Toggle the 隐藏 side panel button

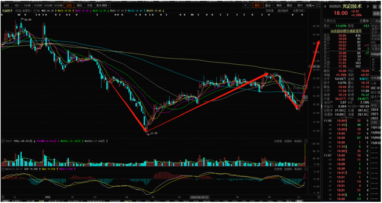point(310,5)
